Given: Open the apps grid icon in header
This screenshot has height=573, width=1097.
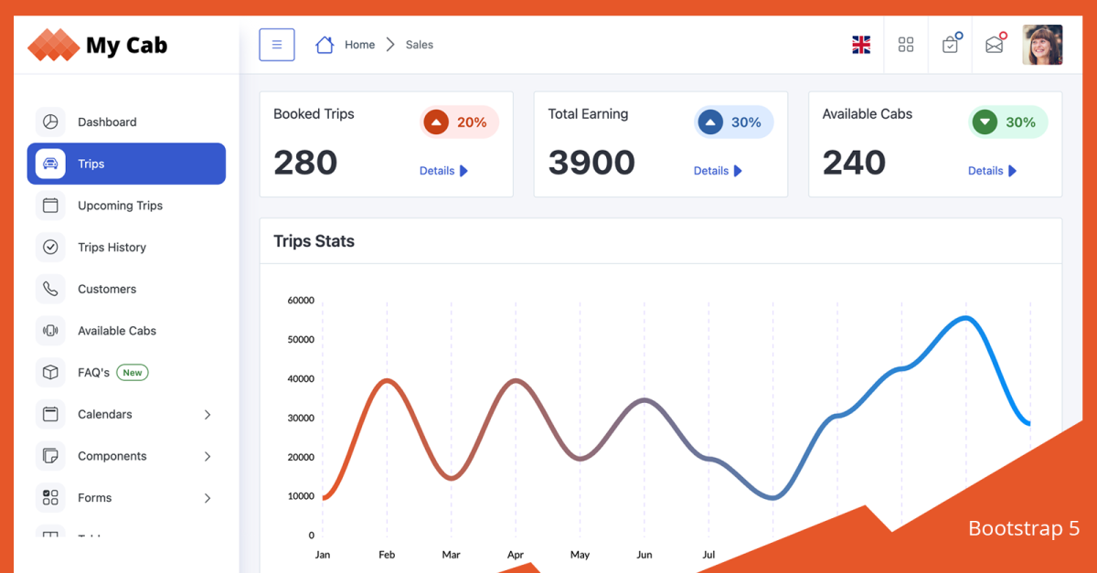Looking at the screenshot, I should point(906,45).
